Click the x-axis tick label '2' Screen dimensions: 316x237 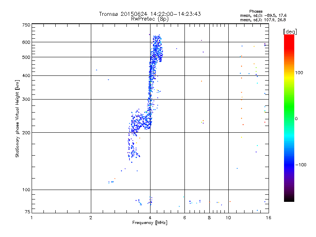point(91,218)
